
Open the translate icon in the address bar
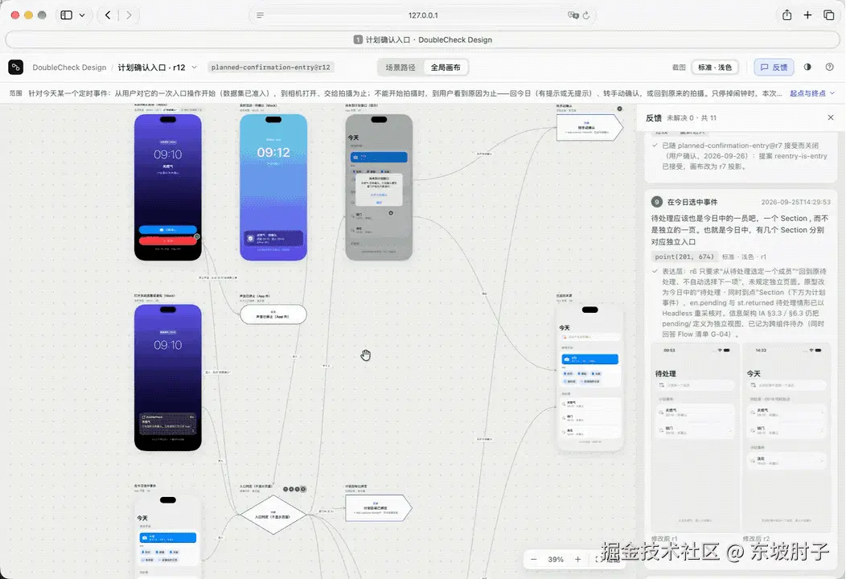(x=573, y=15)
